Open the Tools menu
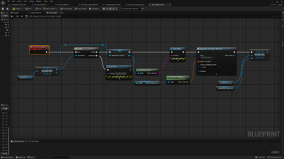The width and height of the screenshot is (284, 159). point(45,1)
